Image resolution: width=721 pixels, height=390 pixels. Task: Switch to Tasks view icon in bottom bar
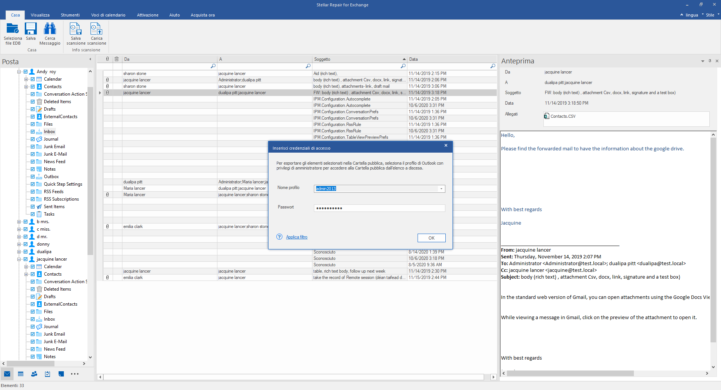48,374
